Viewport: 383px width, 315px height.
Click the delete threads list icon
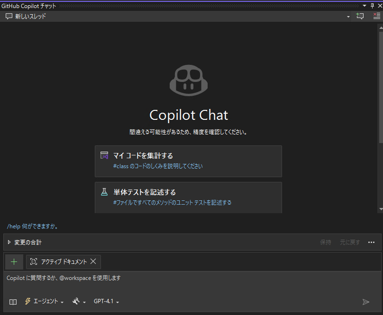click(x=376, y=16)
